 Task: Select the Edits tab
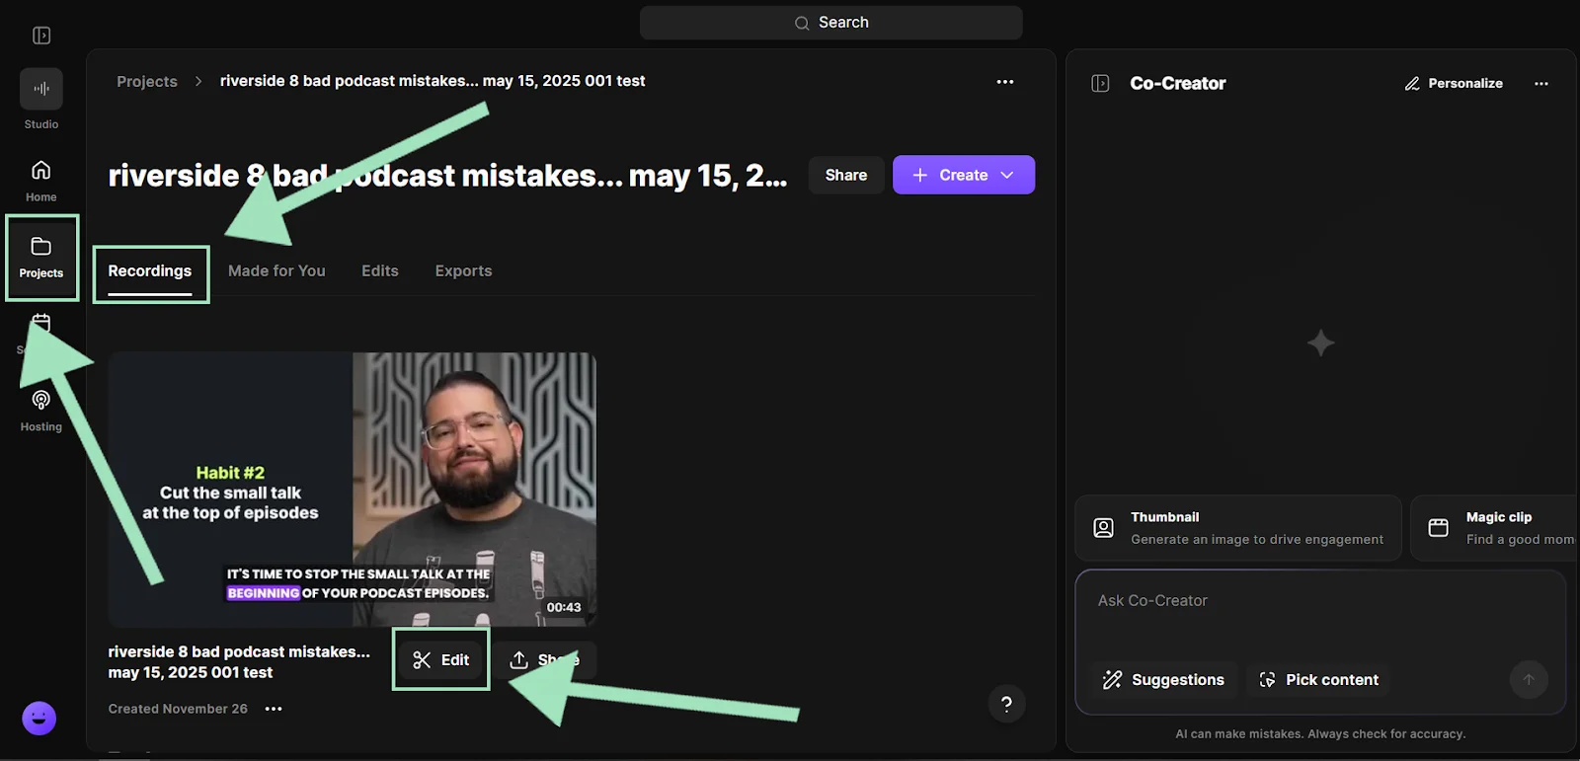[379, 271]
